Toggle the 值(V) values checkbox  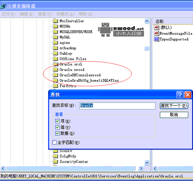(57, 127)
